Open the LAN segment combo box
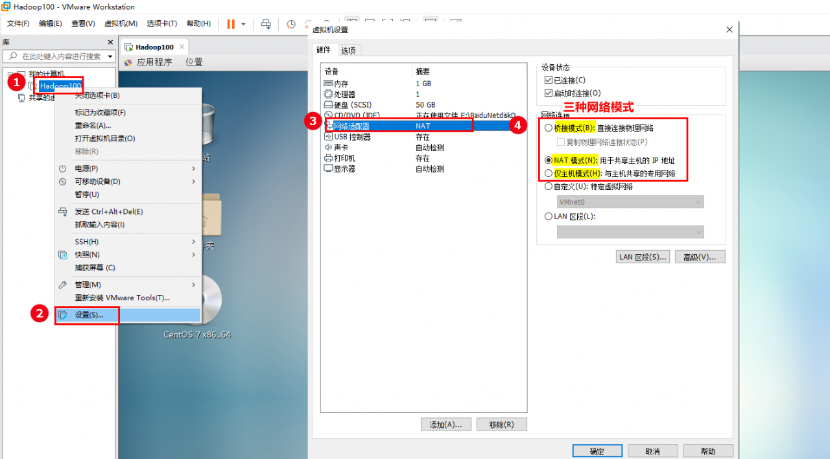830x459 pixels. point(630,232)
